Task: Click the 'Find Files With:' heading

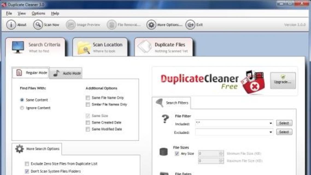Action: point(33,88)
